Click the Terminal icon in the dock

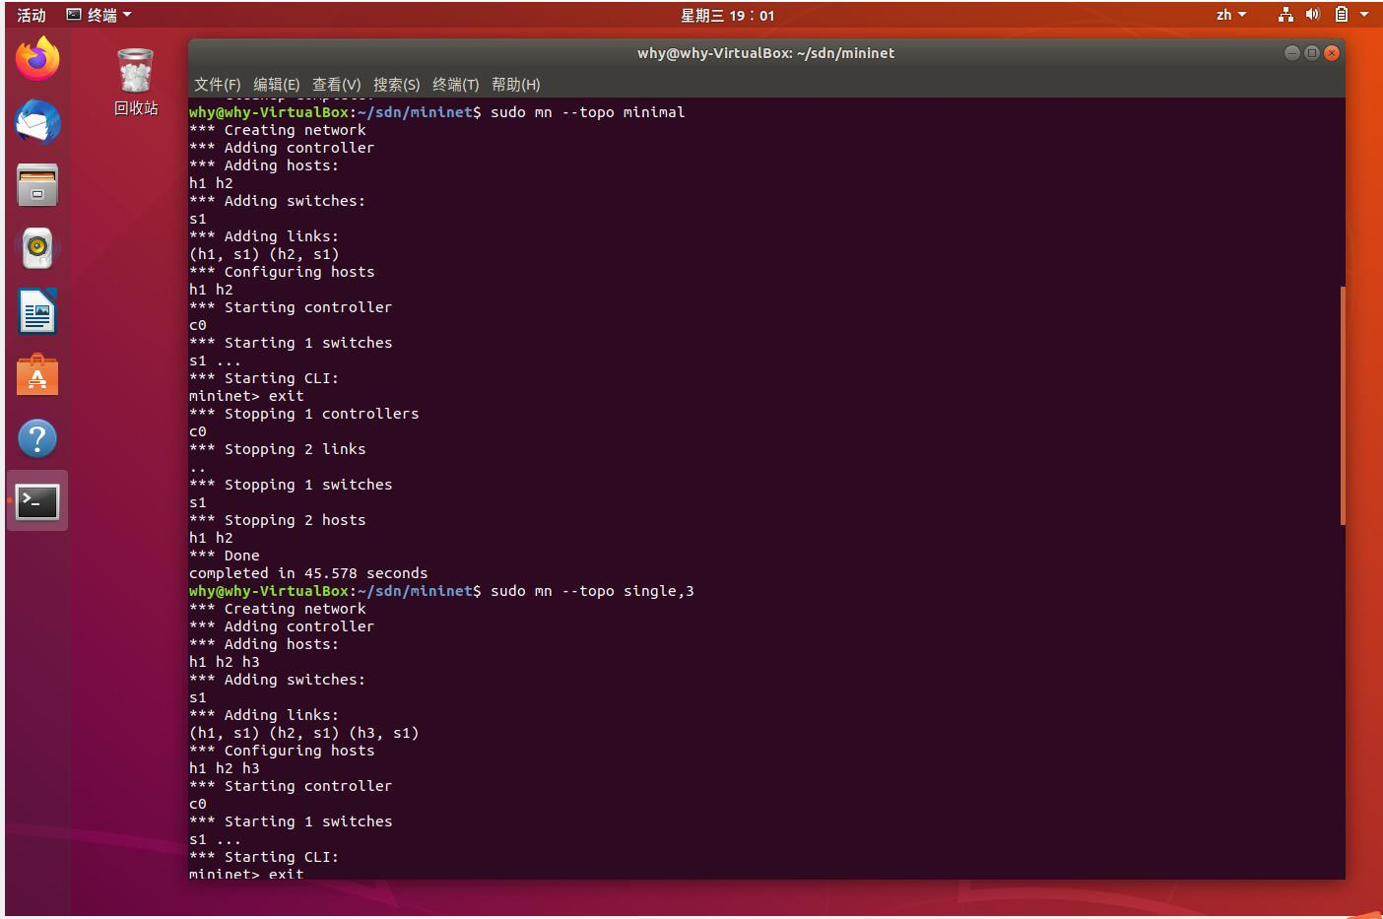tap(37, 501)
